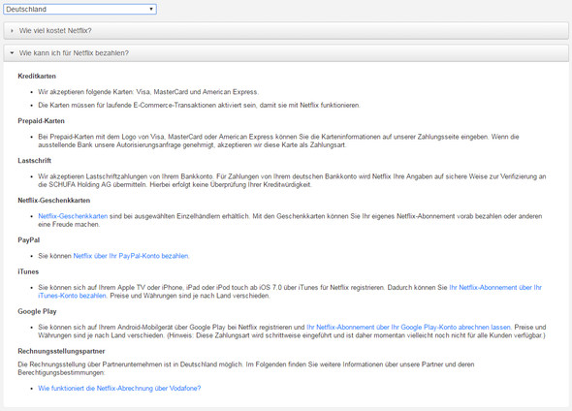Click the collapsed triangle before 'Wie viel kostet Netflix?'
Screen dimensions: 572x411
(12, 31)
